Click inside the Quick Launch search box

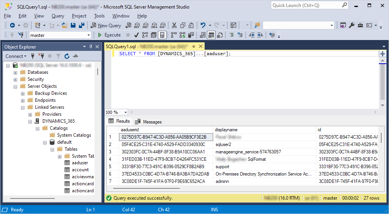pyautogui.click(x=310, y=5)
